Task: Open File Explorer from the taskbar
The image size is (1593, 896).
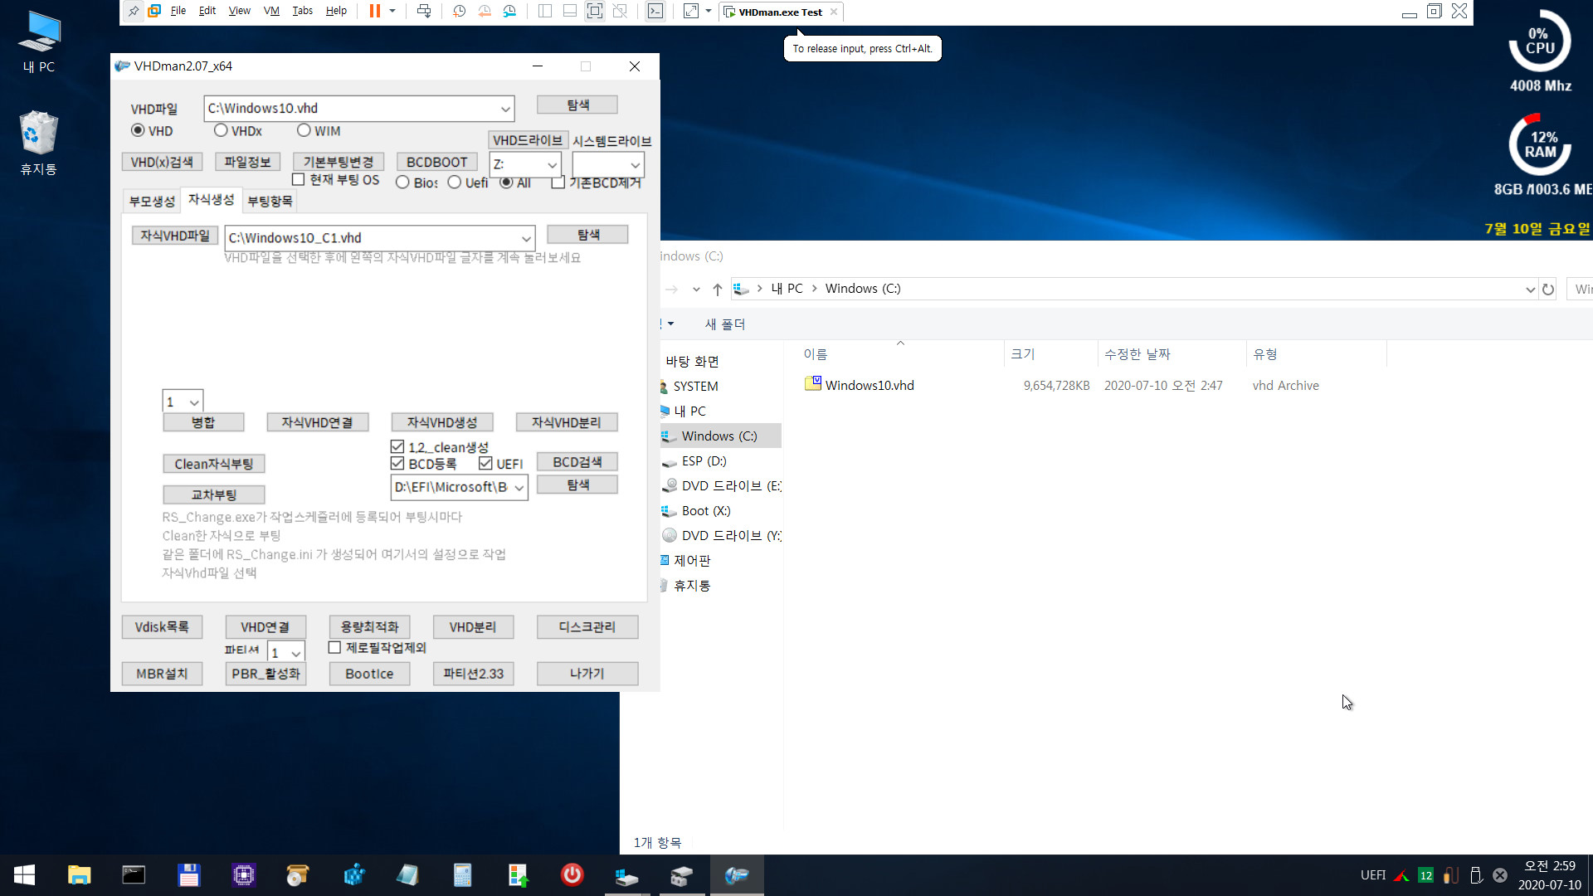Action: tap(79, 875)
